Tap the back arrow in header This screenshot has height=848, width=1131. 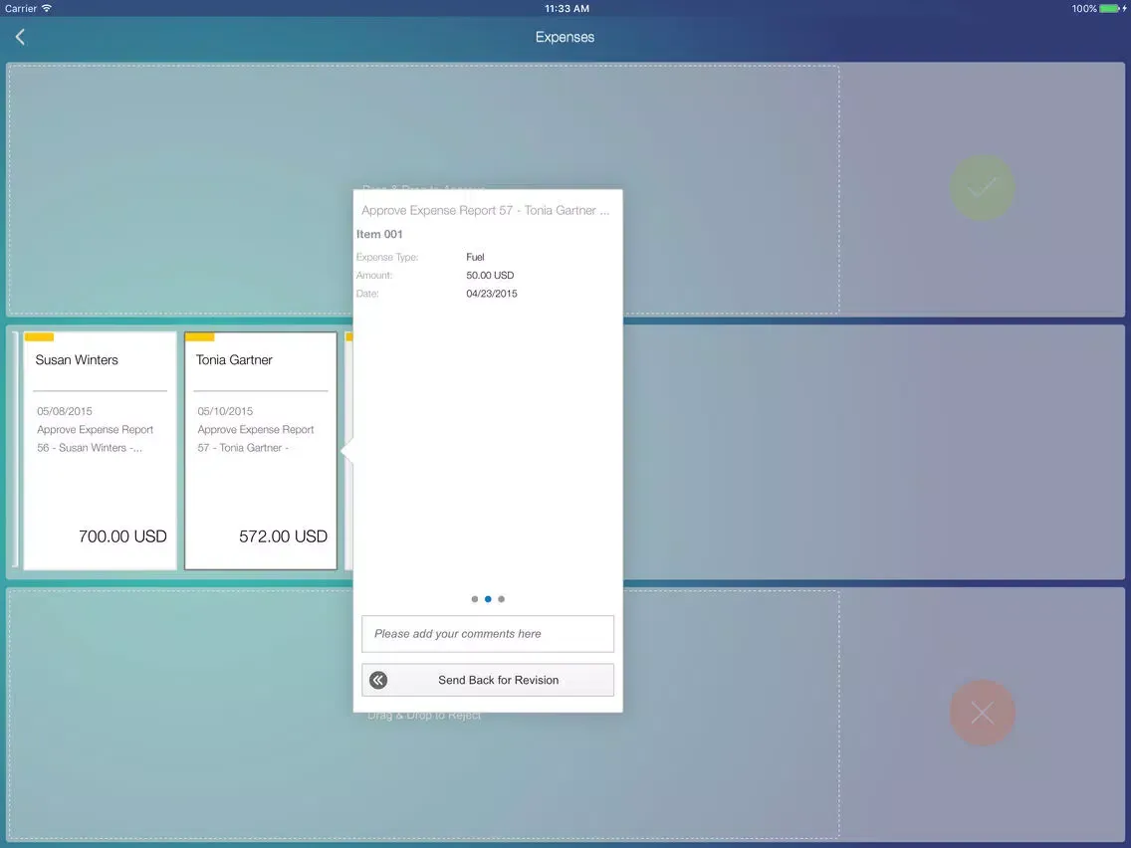coord(20,37)
